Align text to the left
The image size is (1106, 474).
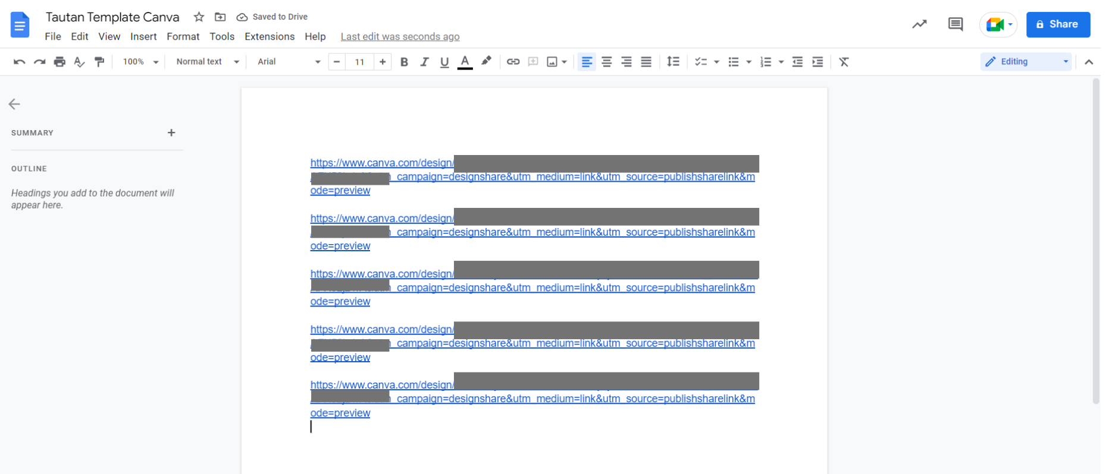[587, 62]
